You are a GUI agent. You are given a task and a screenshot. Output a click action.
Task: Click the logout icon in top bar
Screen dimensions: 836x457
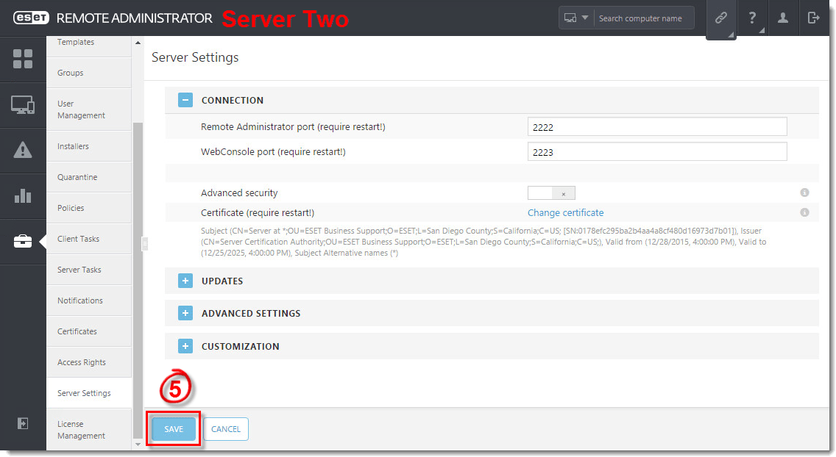[x=814, y=18]
